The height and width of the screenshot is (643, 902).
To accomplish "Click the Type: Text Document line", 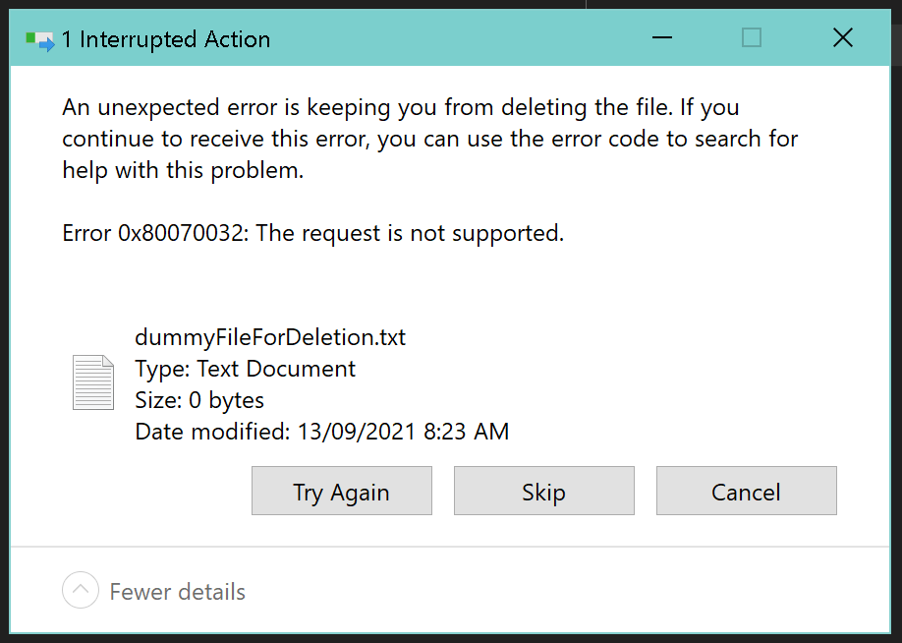I will [x=246, y=370].
